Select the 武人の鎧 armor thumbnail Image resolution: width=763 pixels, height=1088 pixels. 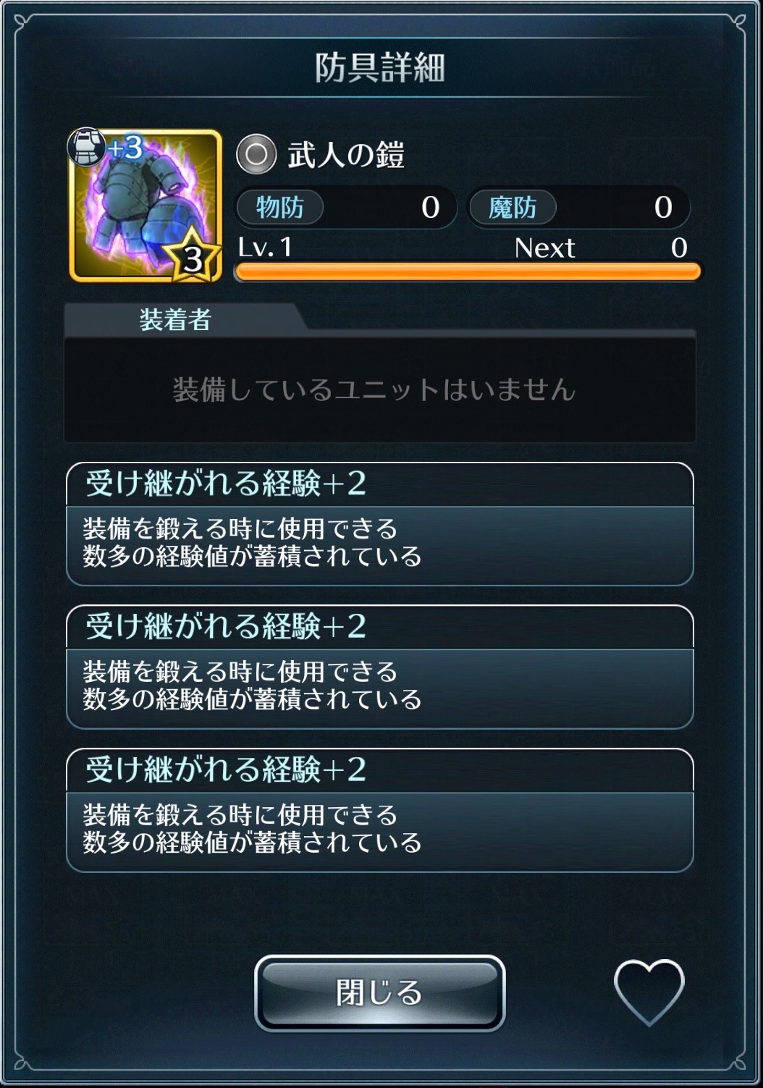click(145, 206)
